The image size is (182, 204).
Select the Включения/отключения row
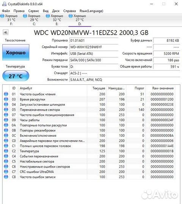coord(89,136)
